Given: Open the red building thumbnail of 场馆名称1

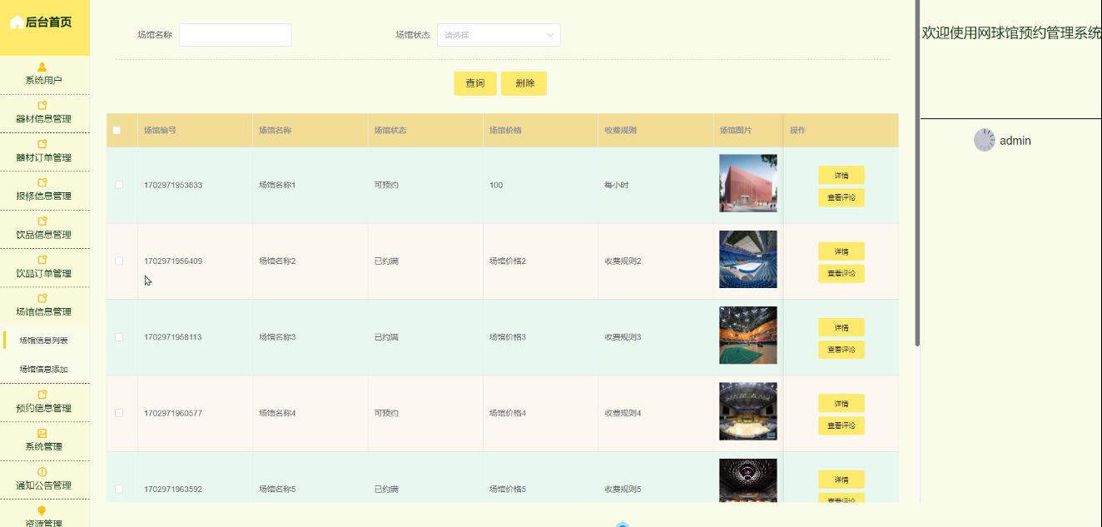Looking at the screenshot, I should [748, 183].
